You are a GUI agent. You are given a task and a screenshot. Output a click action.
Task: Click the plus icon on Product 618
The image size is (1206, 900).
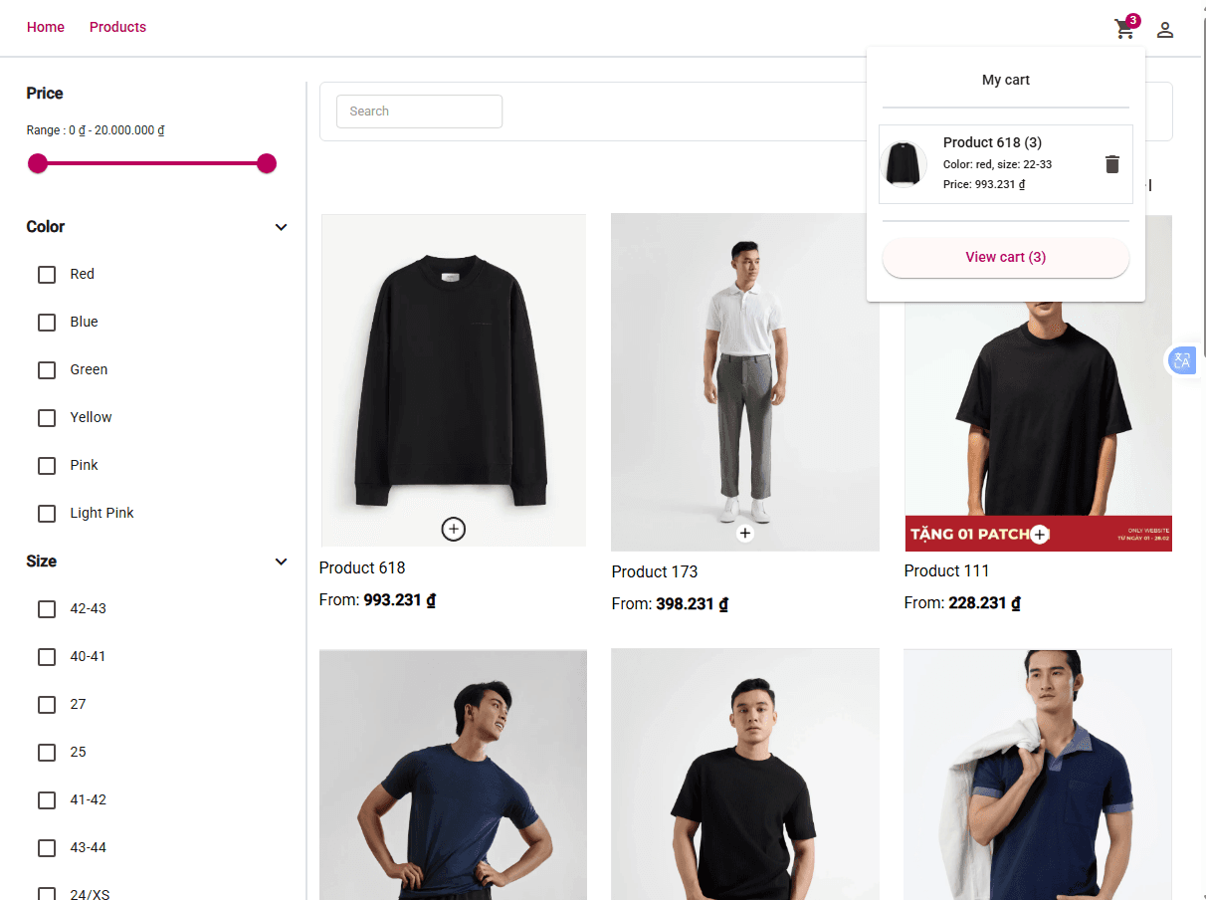click(453, 529)
